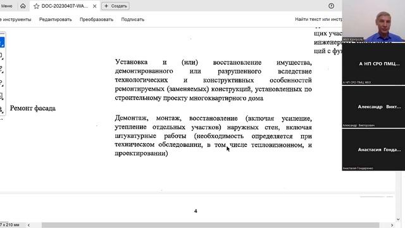
Task: Open the инструменты toolbar menu
Action: (x=15, y=20)
